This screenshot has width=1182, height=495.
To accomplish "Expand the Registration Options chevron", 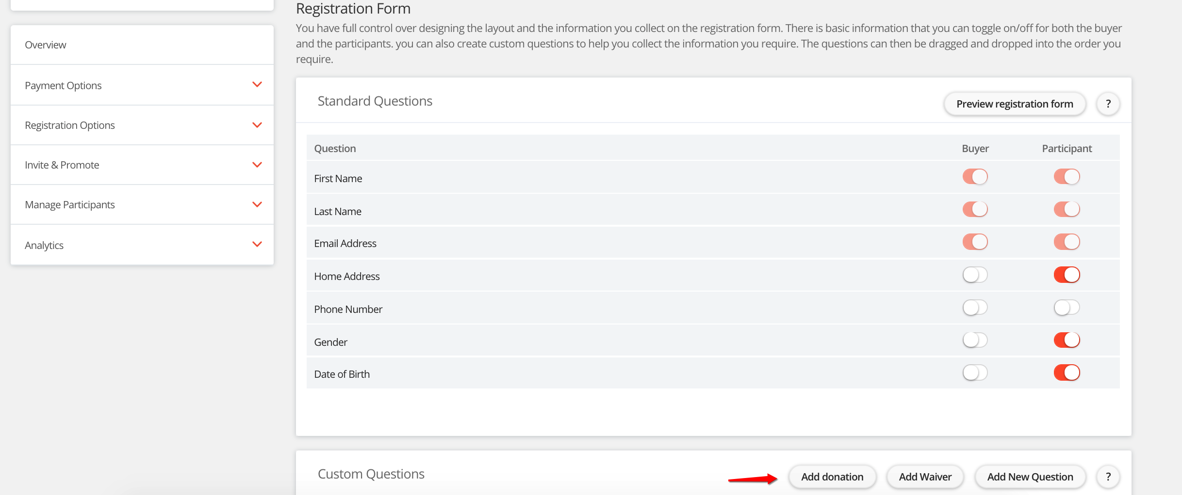I will point(257,125).
